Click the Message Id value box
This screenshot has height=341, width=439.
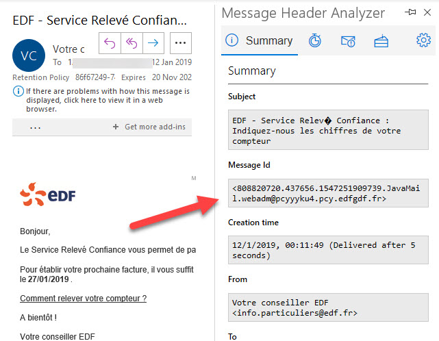coord(328,193)
